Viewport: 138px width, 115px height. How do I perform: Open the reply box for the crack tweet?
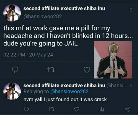coord(26,109)
